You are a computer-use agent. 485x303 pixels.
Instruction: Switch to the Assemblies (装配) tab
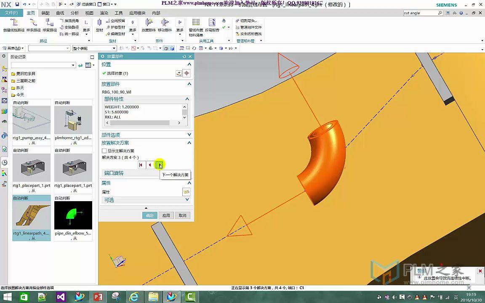coord(45,13)
